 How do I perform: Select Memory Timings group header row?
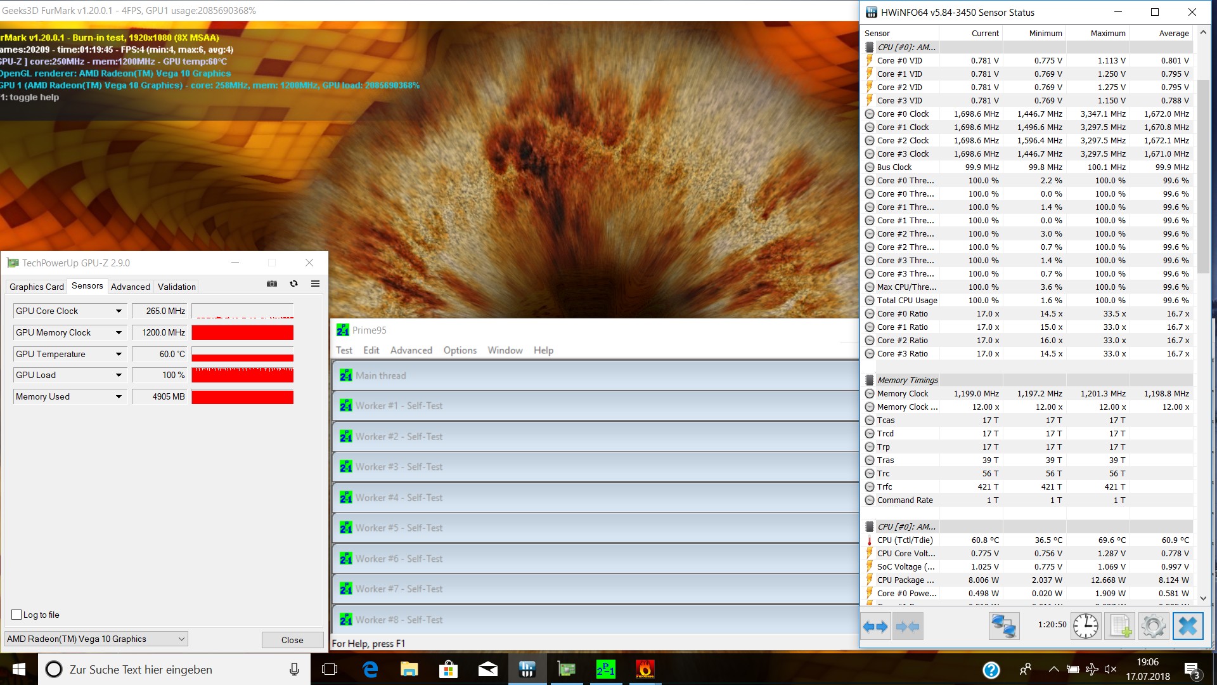[1027, 380]
